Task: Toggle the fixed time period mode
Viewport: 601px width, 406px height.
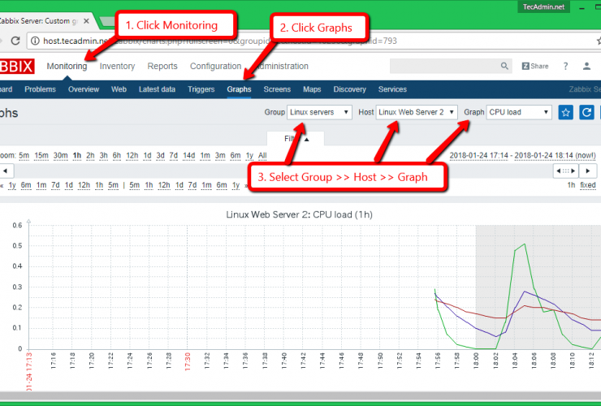Action: [x=587, y=185]
